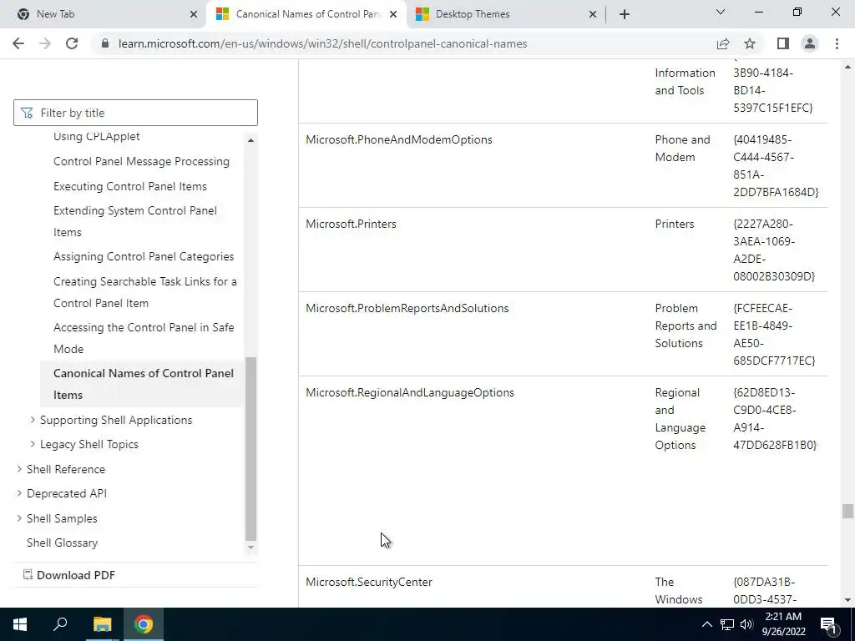Screen dimensions: 855x641
Task: Select Canonical Names of Control Panel Items
Action: tap(143, 384)
